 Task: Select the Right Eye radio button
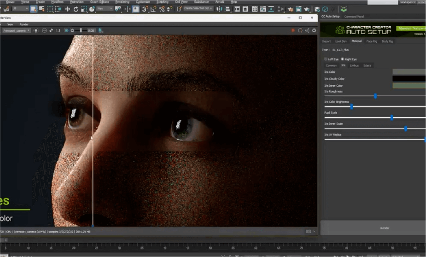(342, 59)
